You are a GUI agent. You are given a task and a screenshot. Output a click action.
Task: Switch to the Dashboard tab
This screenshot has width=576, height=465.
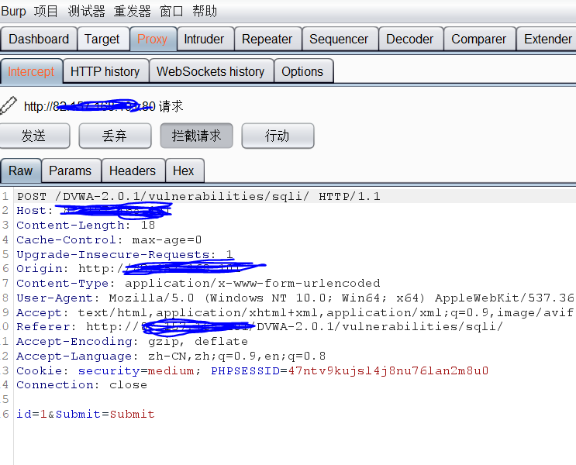pos(39,39)
